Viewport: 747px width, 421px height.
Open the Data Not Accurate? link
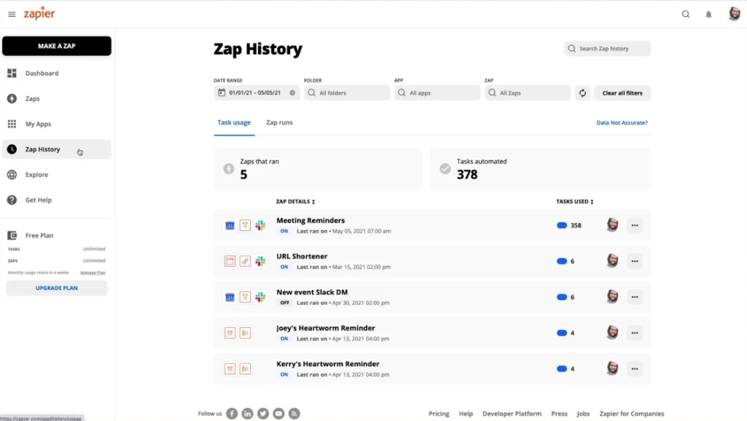(623, 122)
